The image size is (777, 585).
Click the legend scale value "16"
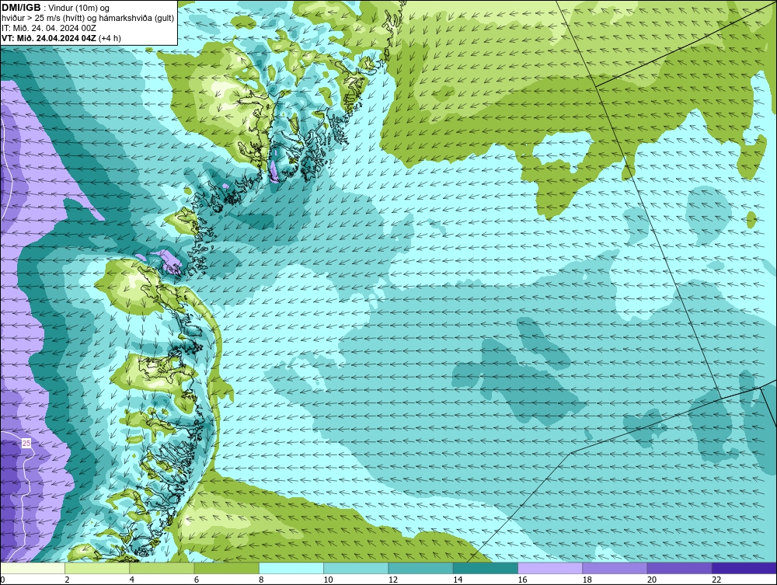[x=522, y=580]
